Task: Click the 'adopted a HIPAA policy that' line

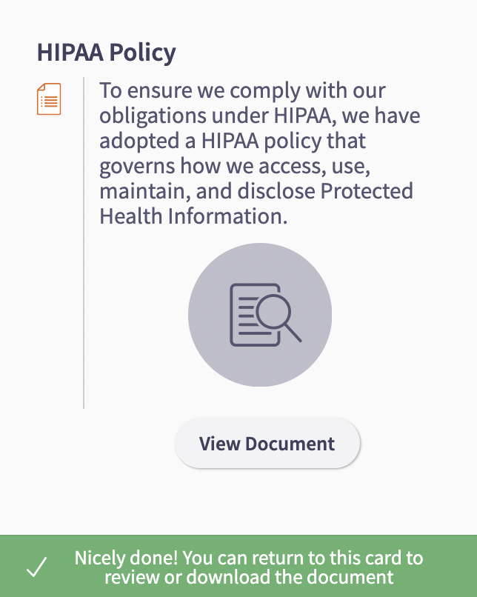Action: [x=233, y=141]
